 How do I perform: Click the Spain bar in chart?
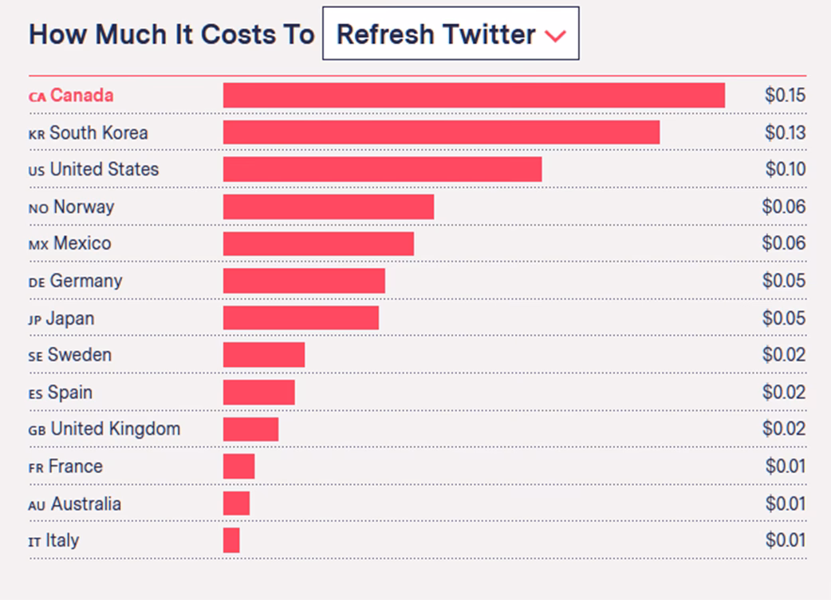258,392
